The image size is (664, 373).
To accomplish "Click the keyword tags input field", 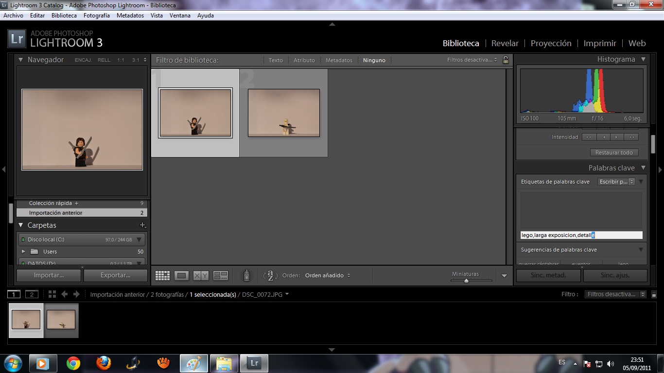I will [x=581, y=235].
